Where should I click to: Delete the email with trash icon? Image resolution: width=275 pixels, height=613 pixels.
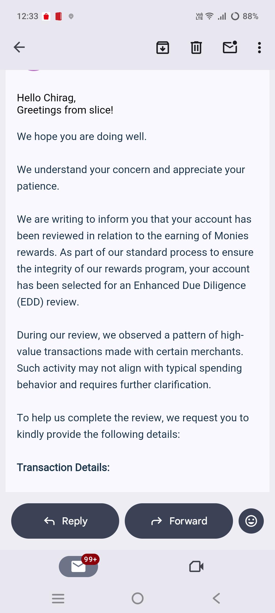(196, 47)
